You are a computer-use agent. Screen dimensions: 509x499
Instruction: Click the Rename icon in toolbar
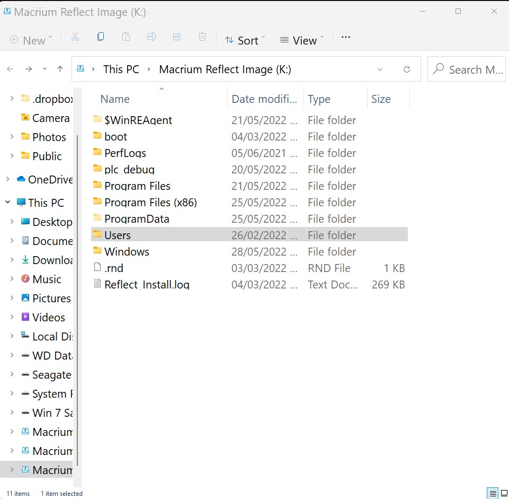tap(151, 37)
